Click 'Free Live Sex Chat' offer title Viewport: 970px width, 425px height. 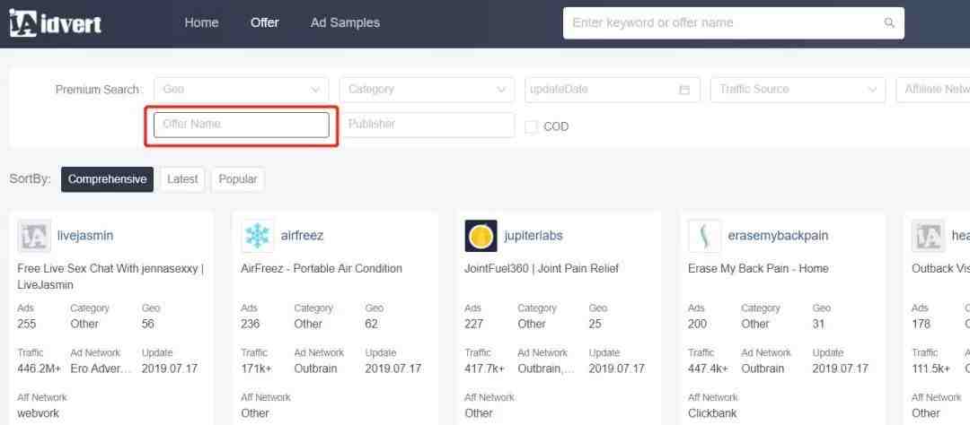[x=110, y=277]
